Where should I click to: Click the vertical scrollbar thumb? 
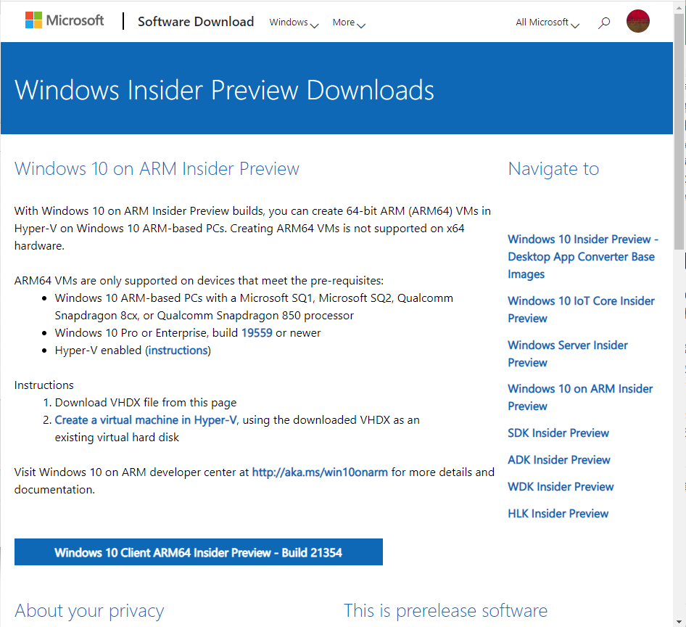point(679,131)
